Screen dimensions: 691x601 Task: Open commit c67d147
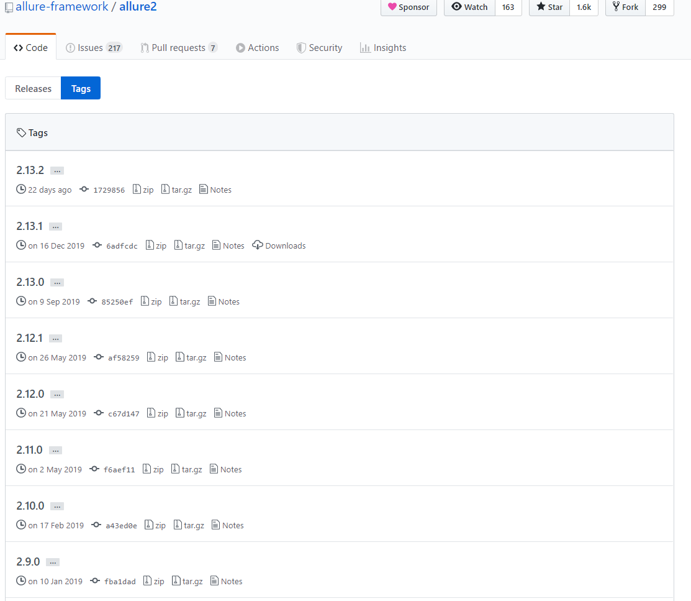[x=117, y=414]
